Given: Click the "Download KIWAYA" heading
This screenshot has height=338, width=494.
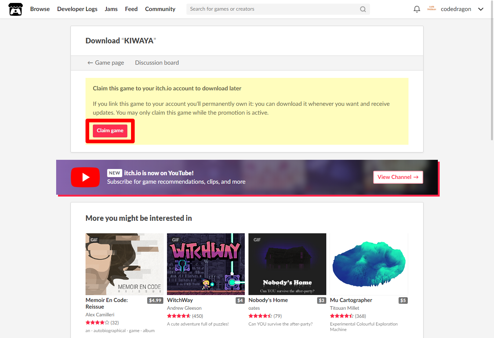Looking at the screenshot, I should [x=121, y=41].
